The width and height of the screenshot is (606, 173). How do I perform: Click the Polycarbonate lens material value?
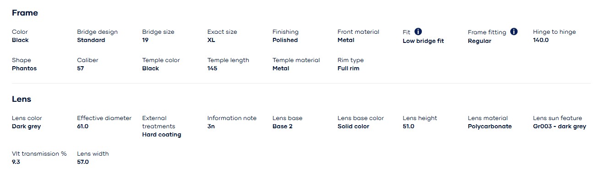point(490,126)
